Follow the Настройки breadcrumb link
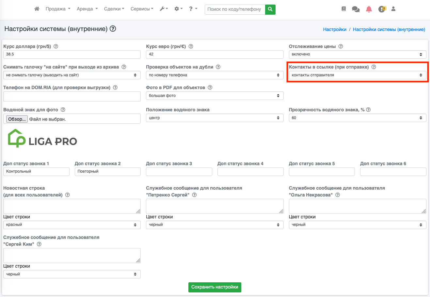This screenshot has height=297, width=430. click(x=334, y=29)
